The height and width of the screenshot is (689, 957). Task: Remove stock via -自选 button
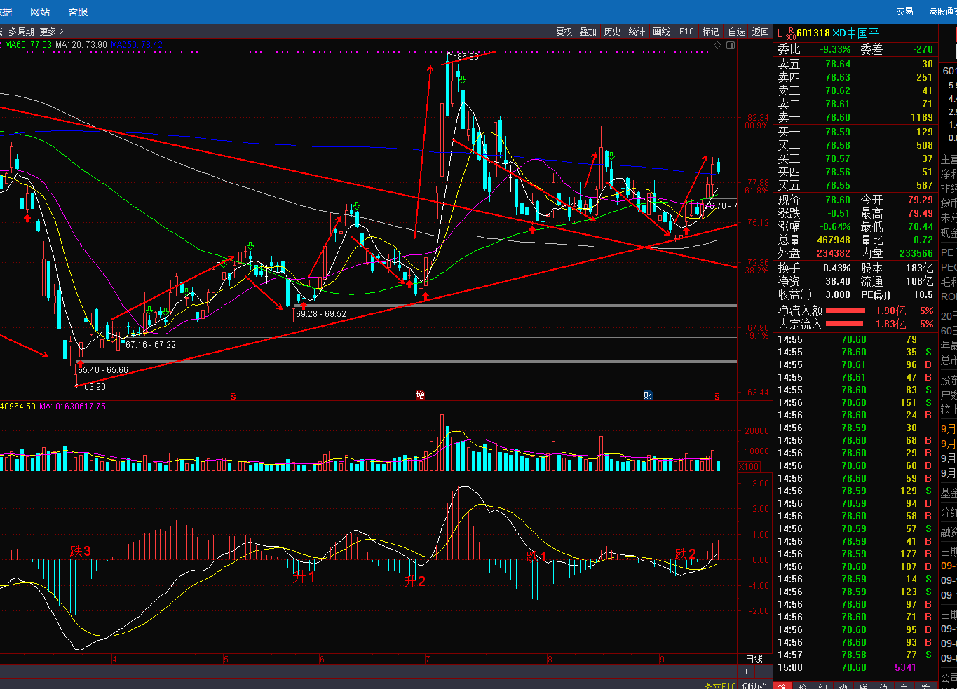[735, 32]
